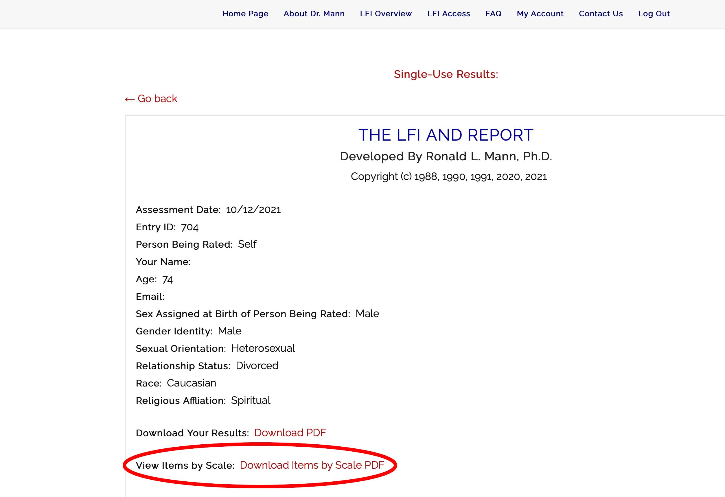Select LFI Access in navigation

448,14
